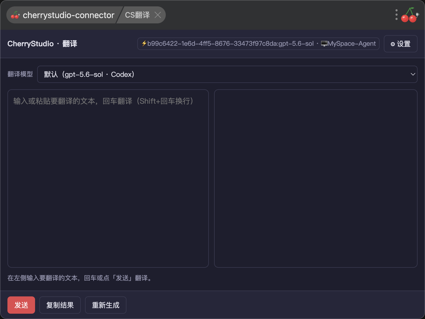The height and width of the screenshot is (319, 425).
Task: Click the red 发送 button
Action: tap(21, 305)
